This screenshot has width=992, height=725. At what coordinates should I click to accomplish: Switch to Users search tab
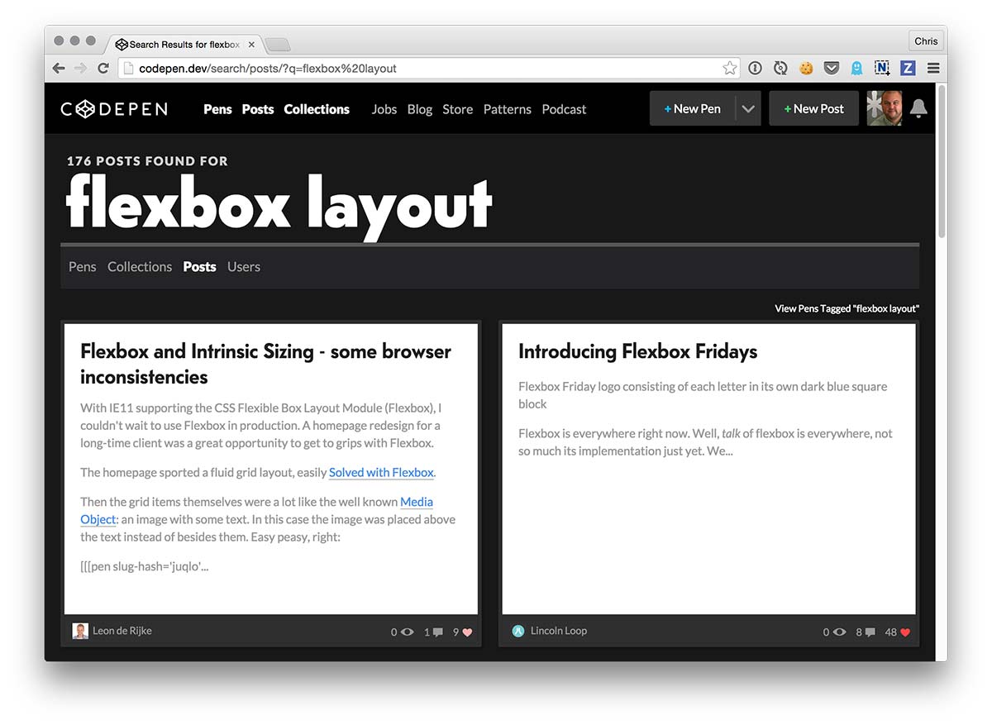244,266
